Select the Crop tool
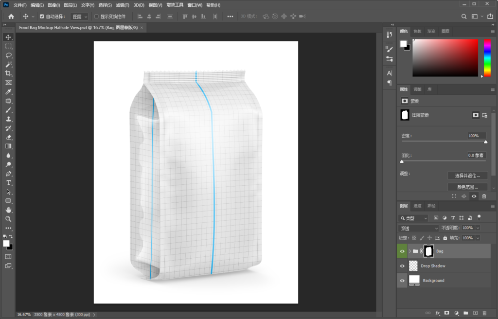The image size is (498, 319). pos(9,73)
